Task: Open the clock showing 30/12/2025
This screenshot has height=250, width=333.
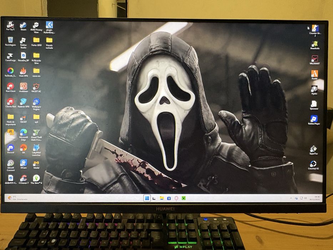Action: click(x=314, y=198)
